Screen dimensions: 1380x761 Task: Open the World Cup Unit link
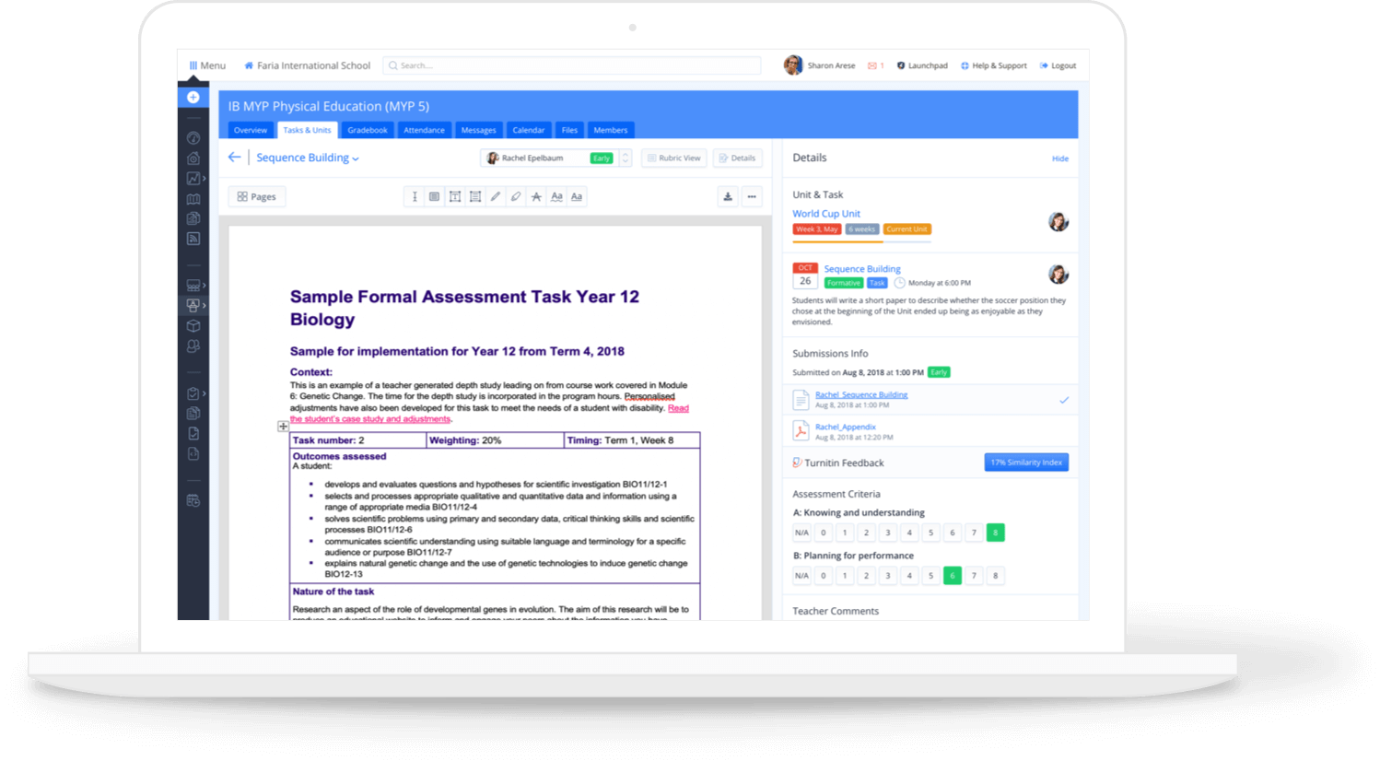click(x=826, y=214)
